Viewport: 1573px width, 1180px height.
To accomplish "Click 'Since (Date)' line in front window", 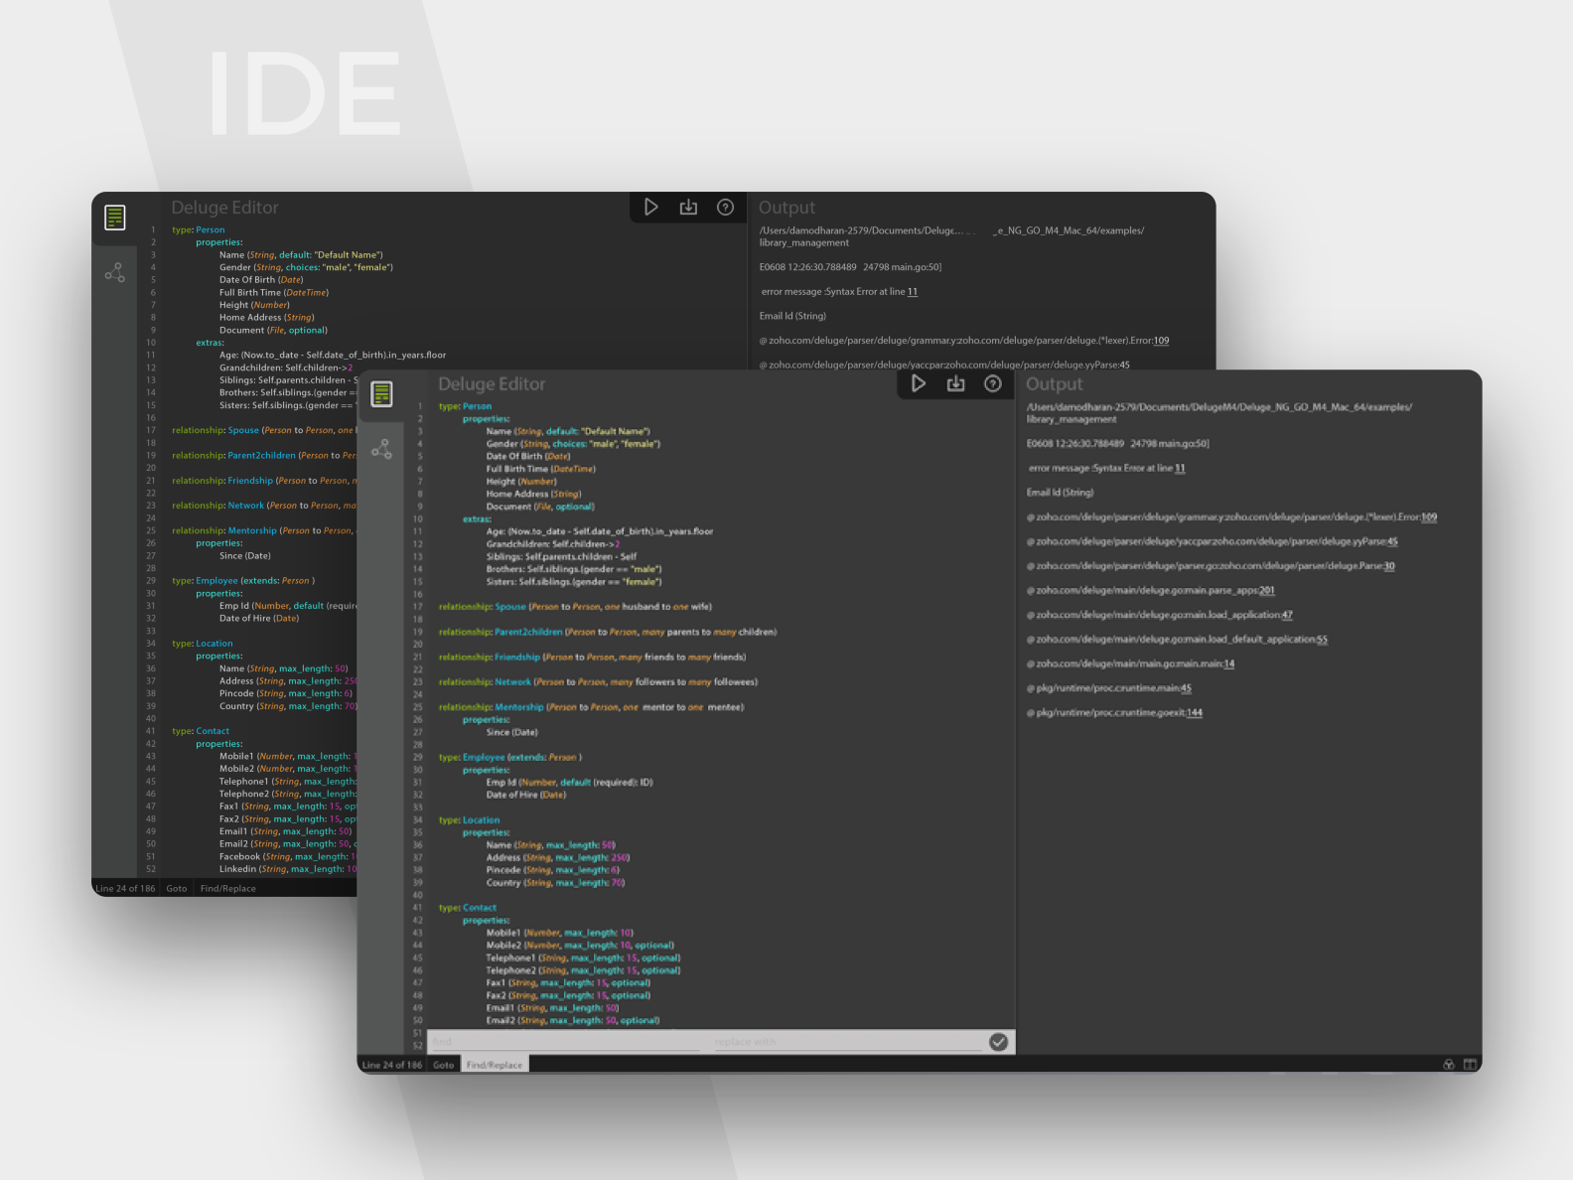I will 511,732.
